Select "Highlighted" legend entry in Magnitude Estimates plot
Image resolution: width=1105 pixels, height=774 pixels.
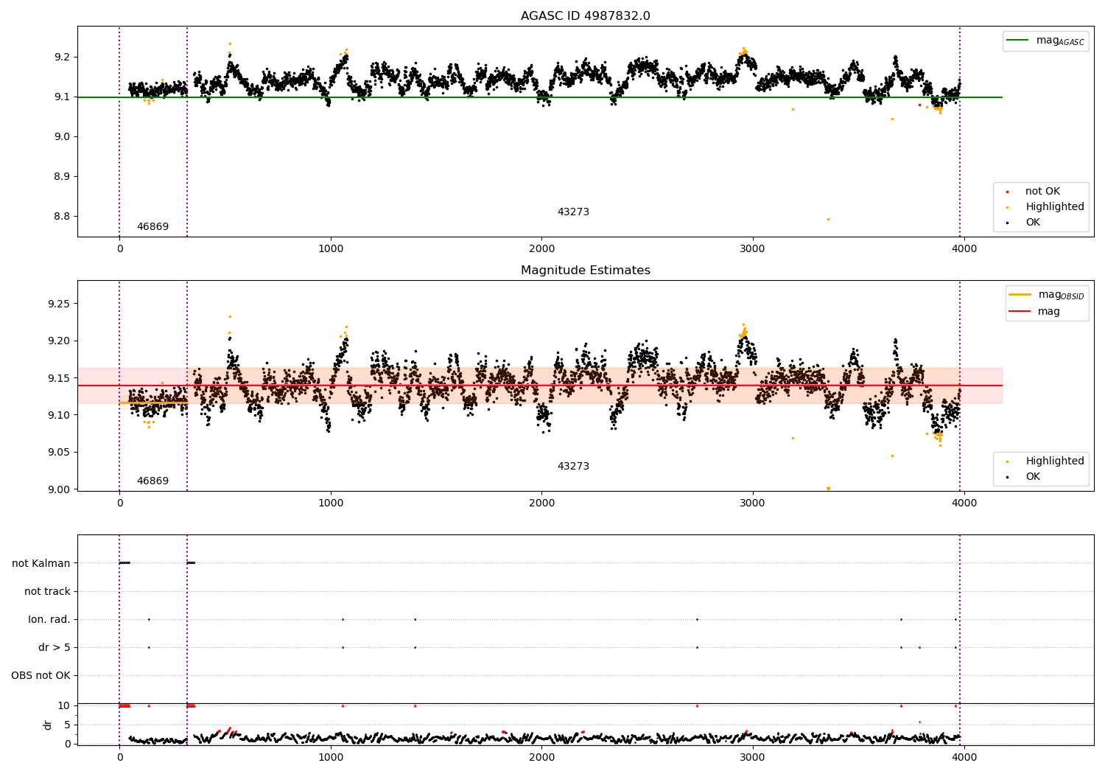click(x=1045, y=461)
